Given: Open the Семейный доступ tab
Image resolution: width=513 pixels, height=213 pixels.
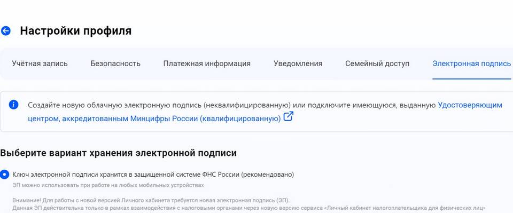Looking at the screenshot, I should pyautogui.click(x=377, y=64).
